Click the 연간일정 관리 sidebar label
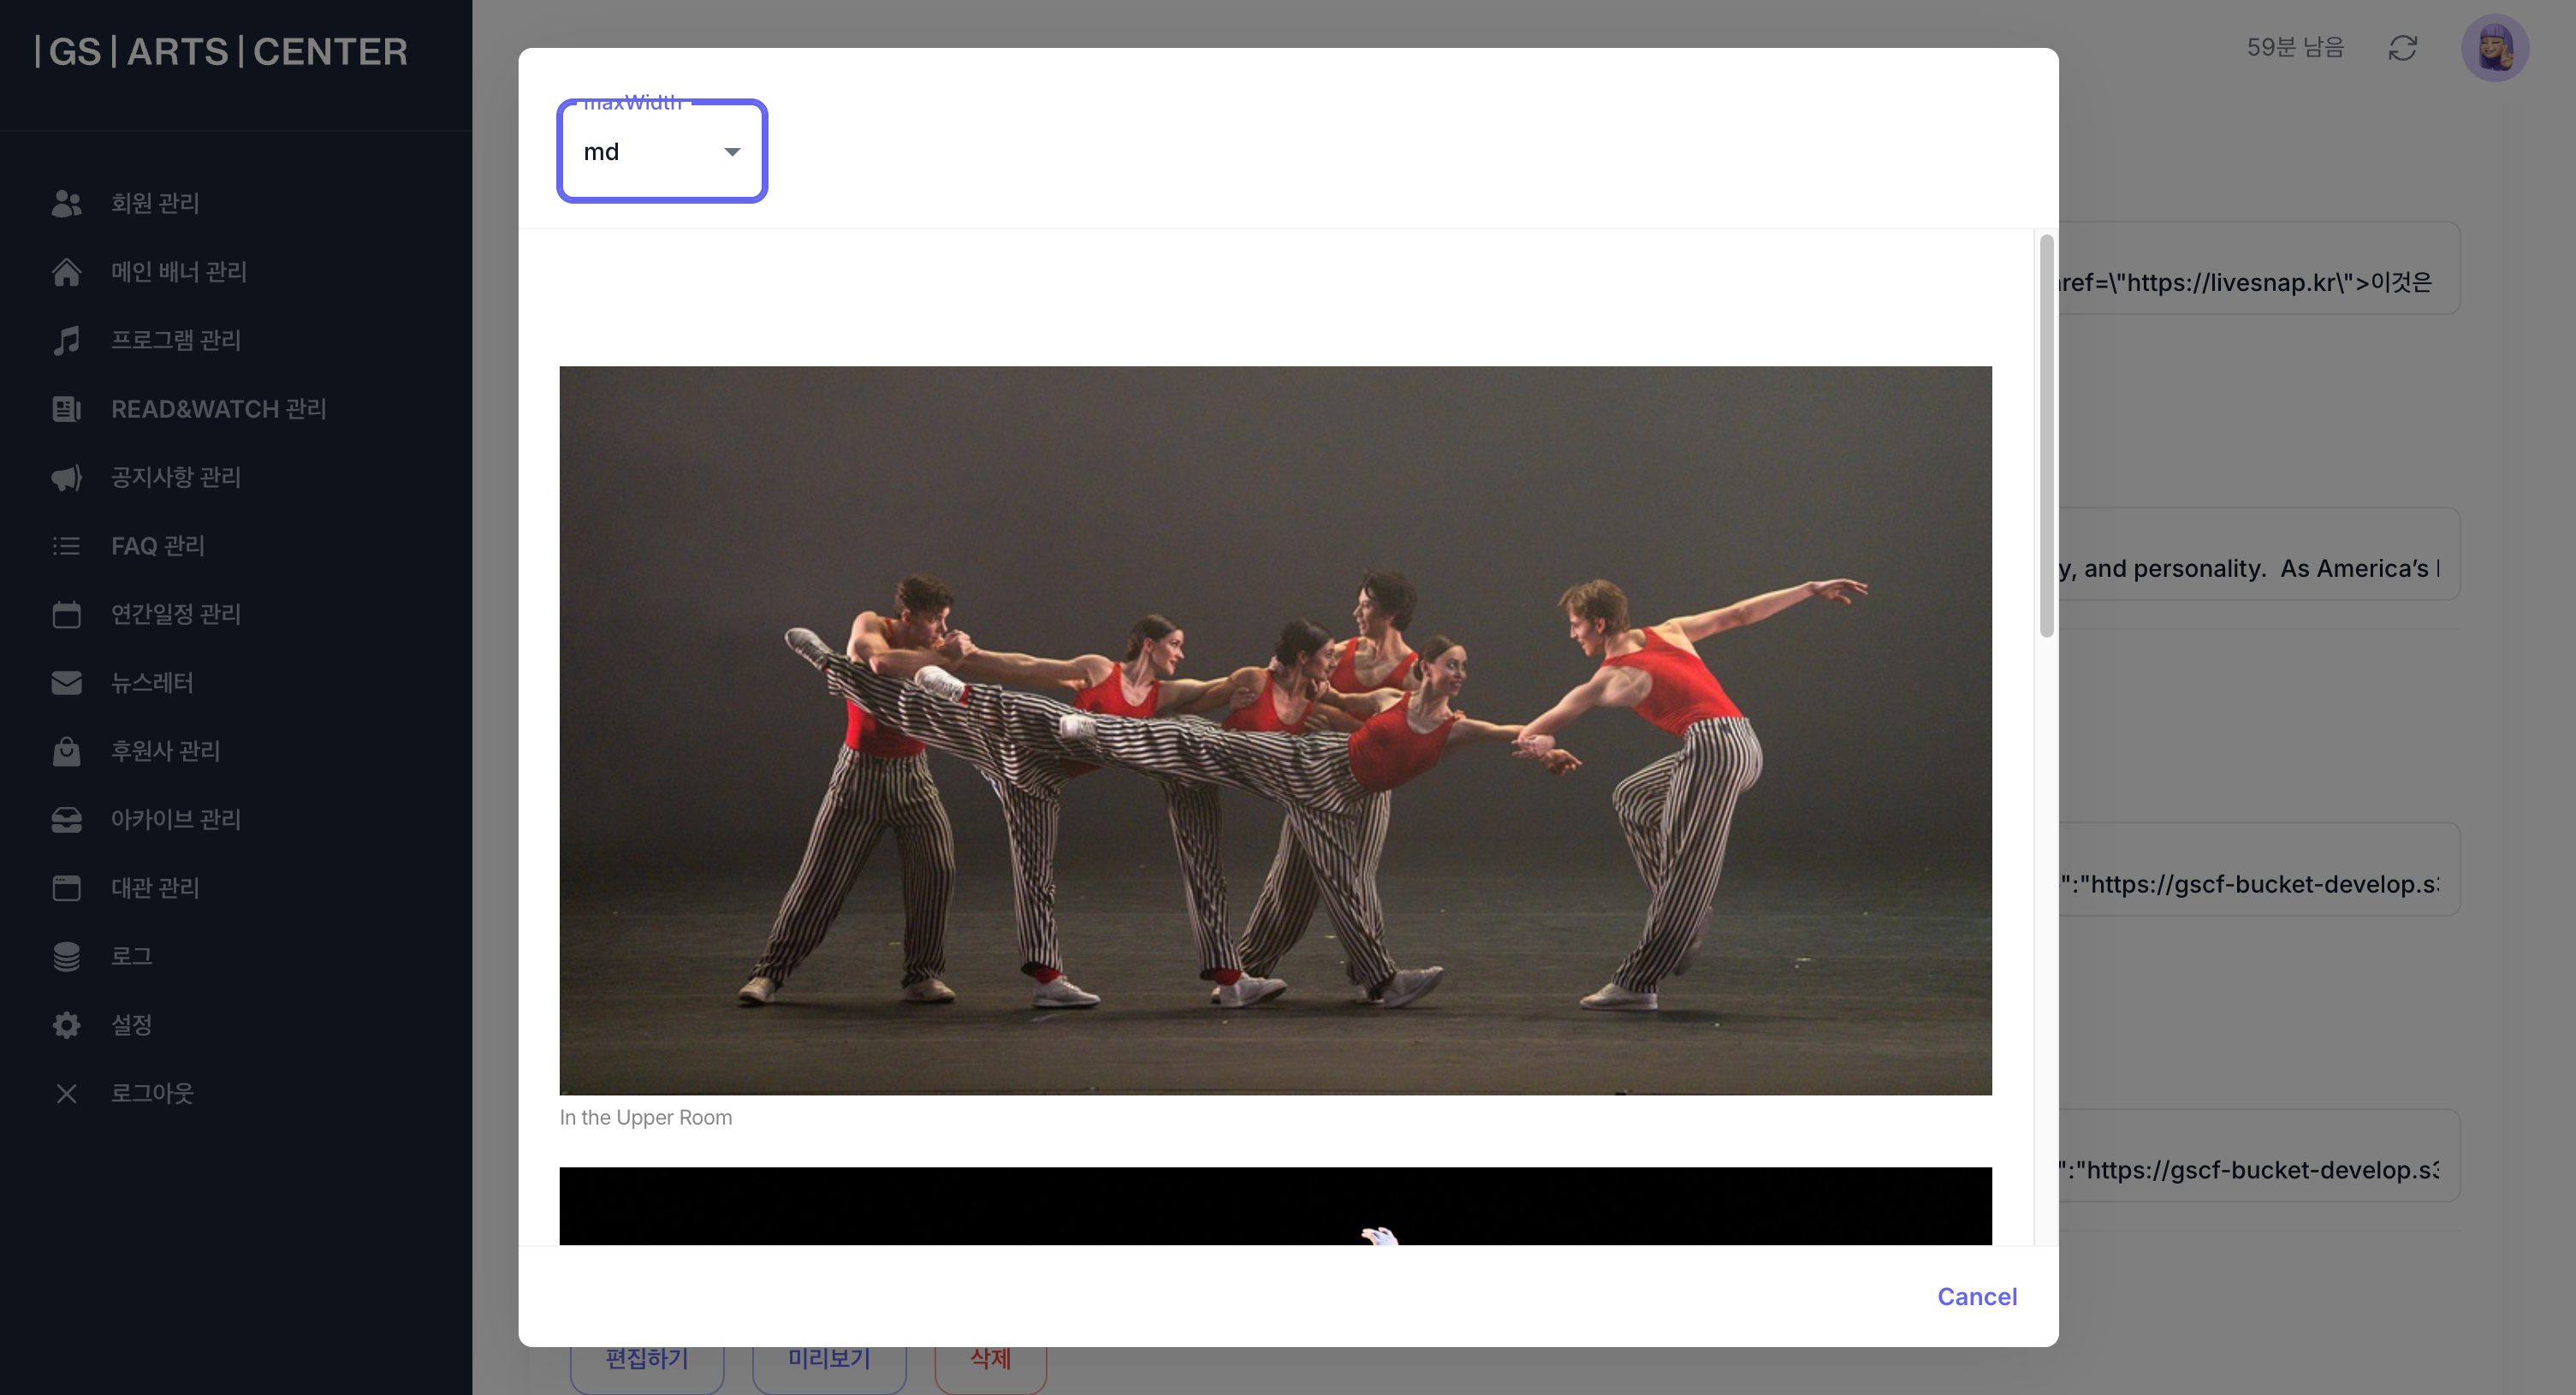Viewport: 2576px width, 1395px height. (x=176, y=614)
